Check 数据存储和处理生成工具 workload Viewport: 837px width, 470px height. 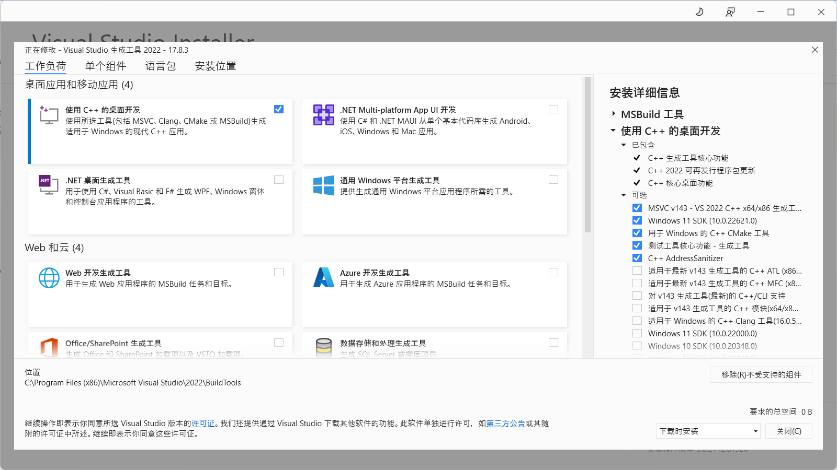(x=553, y=343)
